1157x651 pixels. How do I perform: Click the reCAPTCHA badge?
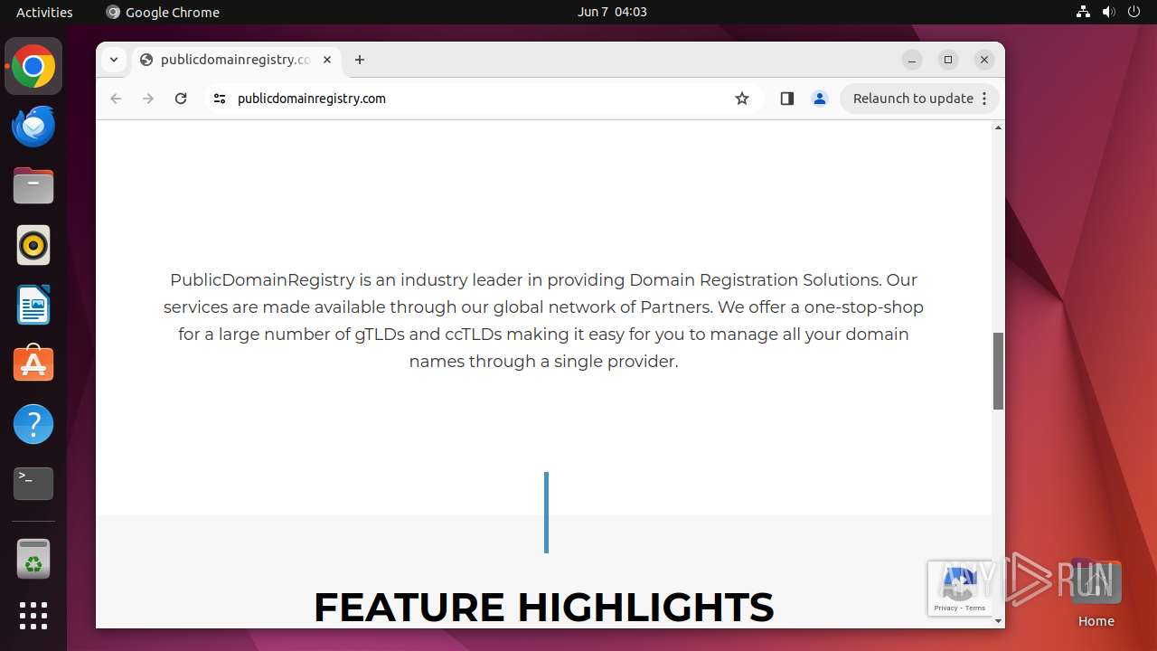click(x=960, y=589)
